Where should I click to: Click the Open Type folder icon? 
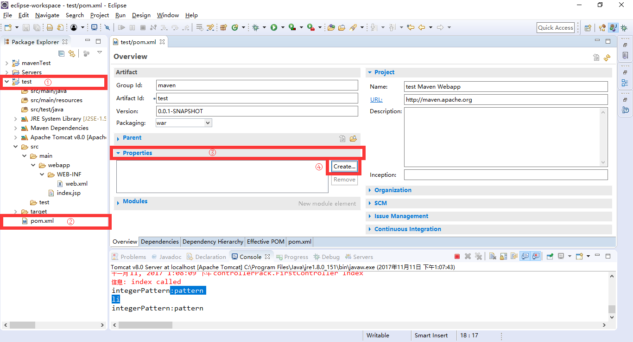(x=331, y=27)
